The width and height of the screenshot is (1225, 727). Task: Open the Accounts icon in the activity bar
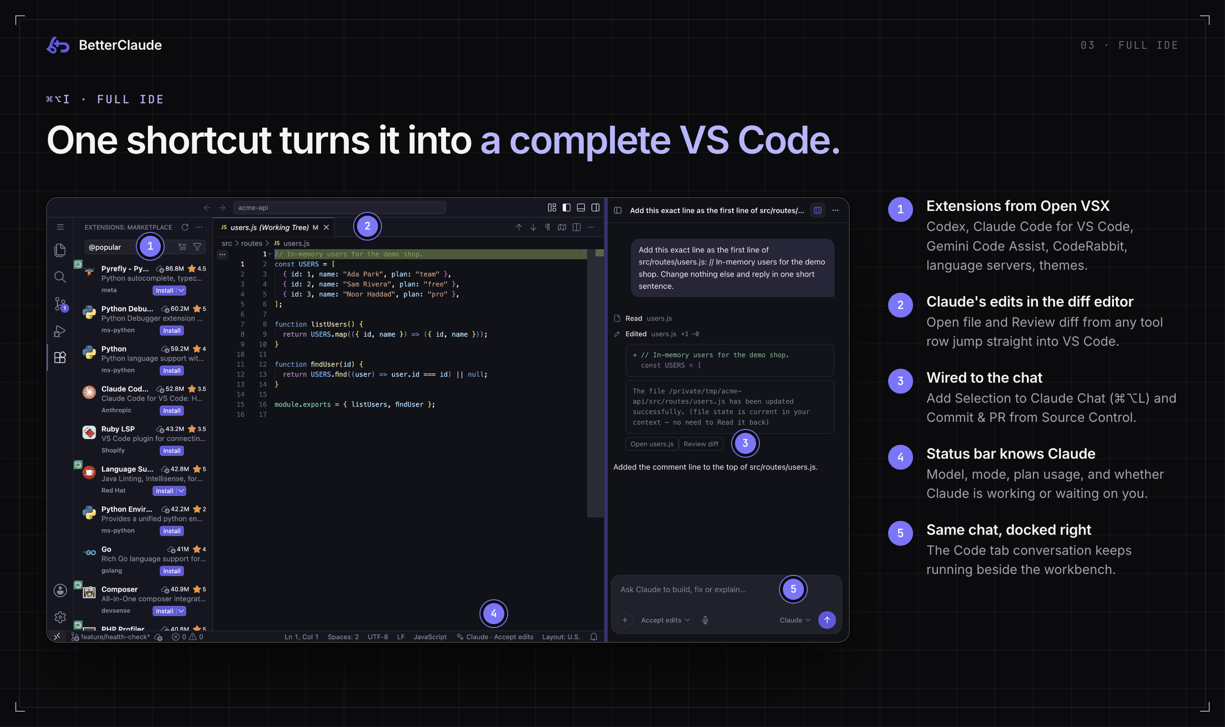pyautogui.click(x=60, y=590)
